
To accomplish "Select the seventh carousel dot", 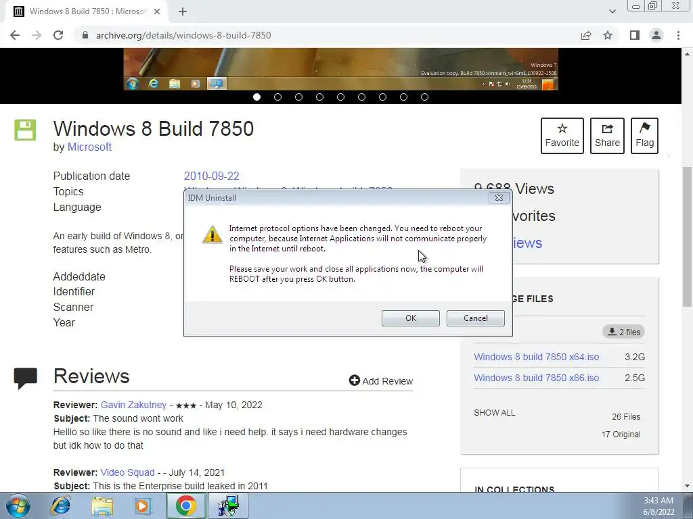I will (383, 97).
